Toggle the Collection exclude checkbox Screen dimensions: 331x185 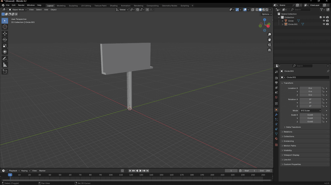click(321, 17)
